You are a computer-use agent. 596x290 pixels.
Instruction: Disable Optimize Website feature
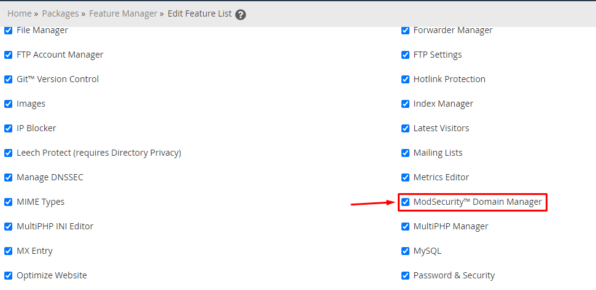[9, 275]
